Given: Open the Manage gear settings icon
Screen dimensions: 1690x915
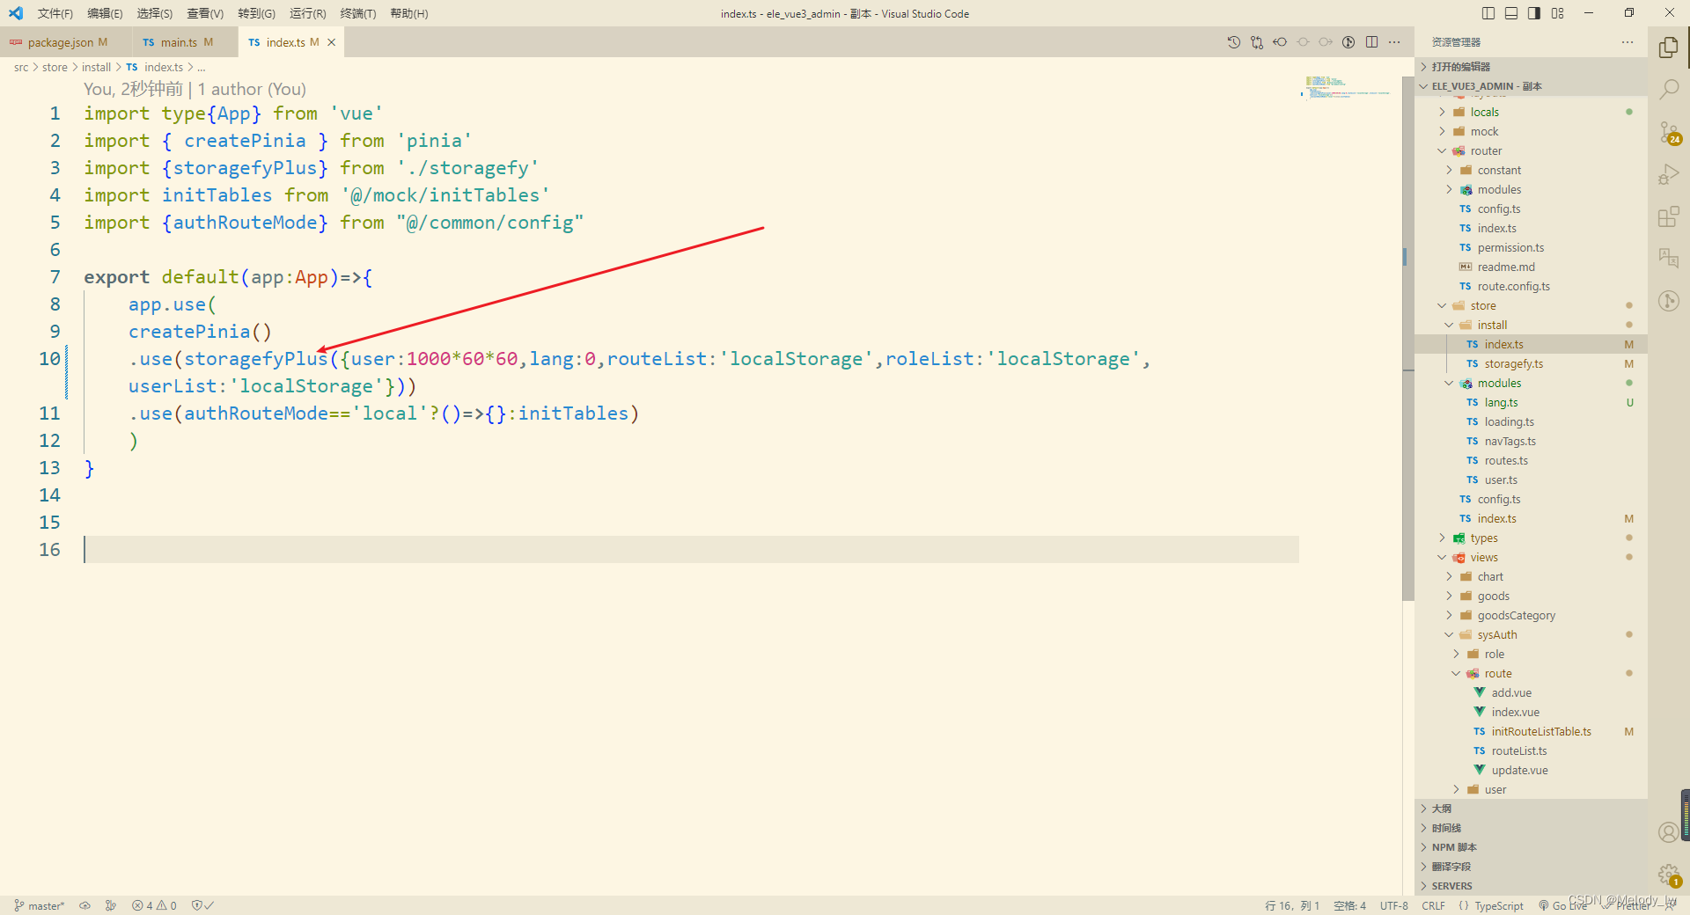Looking at the screenshot, I should click(x=1669, y=875).
